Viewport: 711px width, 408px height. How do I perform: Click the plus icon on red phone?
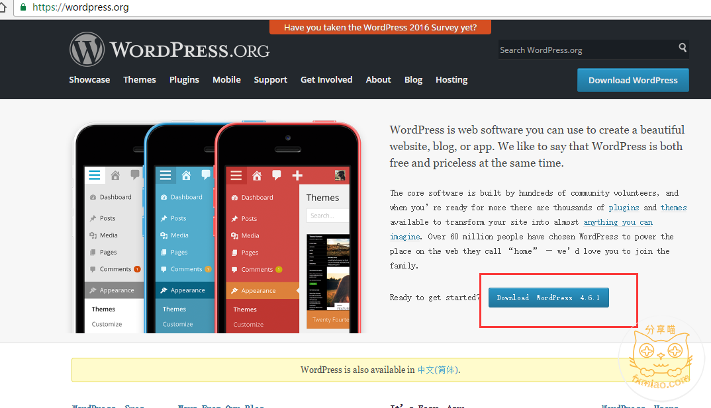(x=297, y=175)
